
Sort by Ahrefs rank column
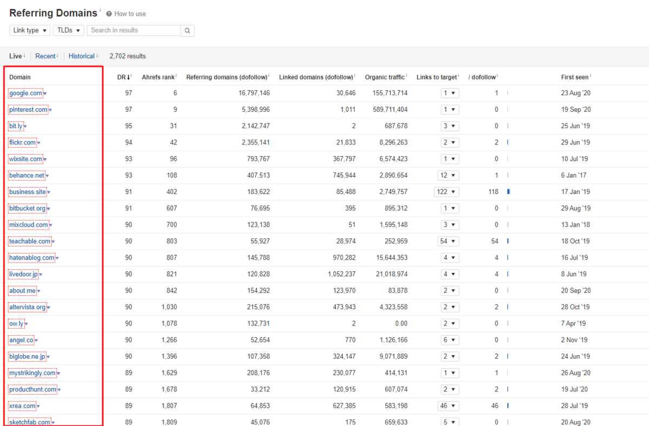tap(158, 77)
